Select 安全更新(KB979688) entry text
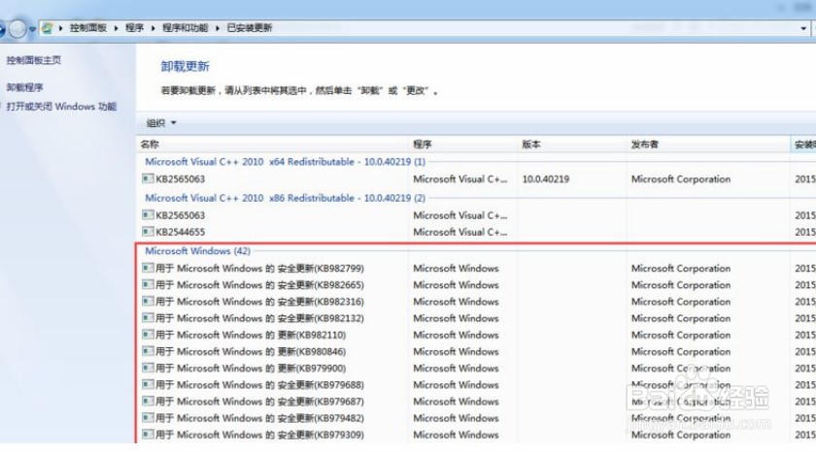The image size is (816, 452). [x=259, y=385]
